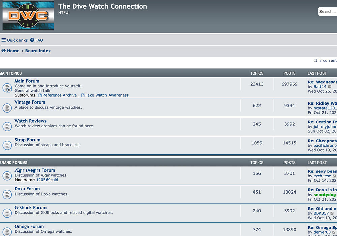
Task: View user BBK357 profile
Action: pyautogui.click(x=321, y=213)
